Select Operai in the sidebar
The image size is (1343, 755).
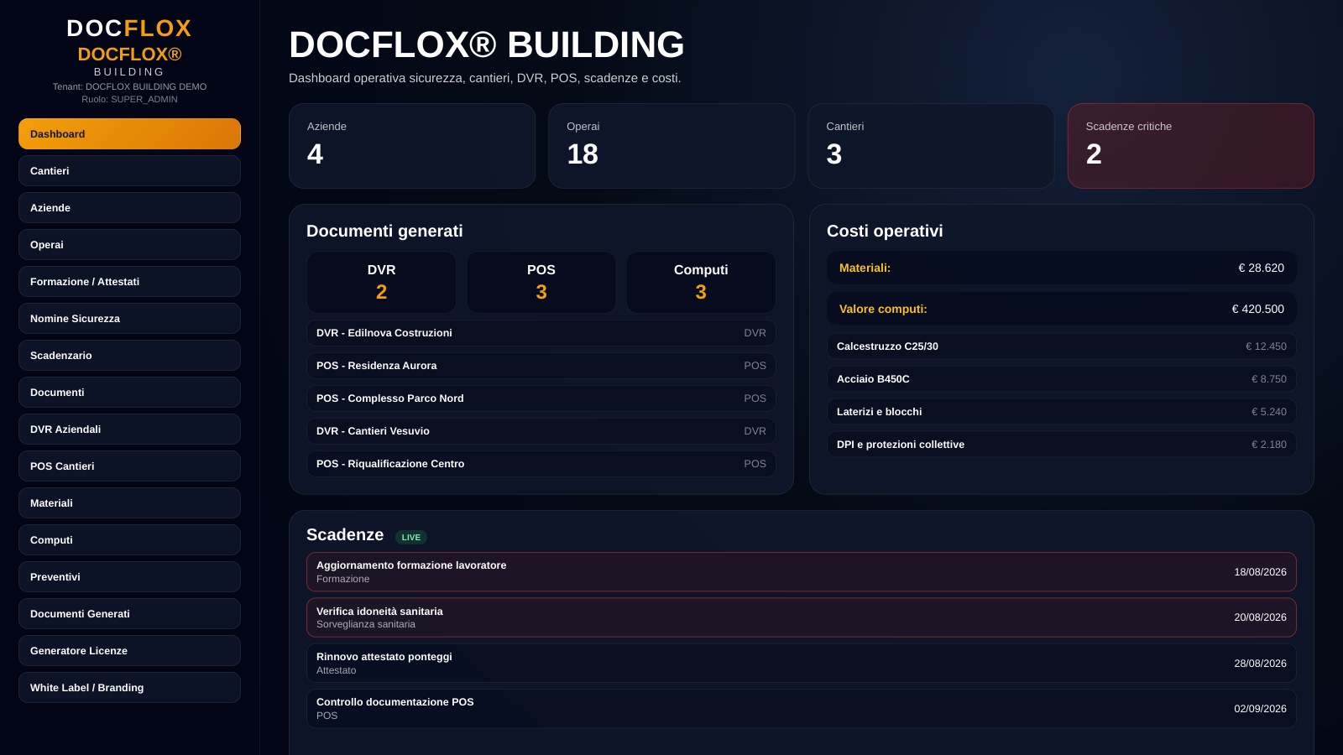tap(129, 245)
